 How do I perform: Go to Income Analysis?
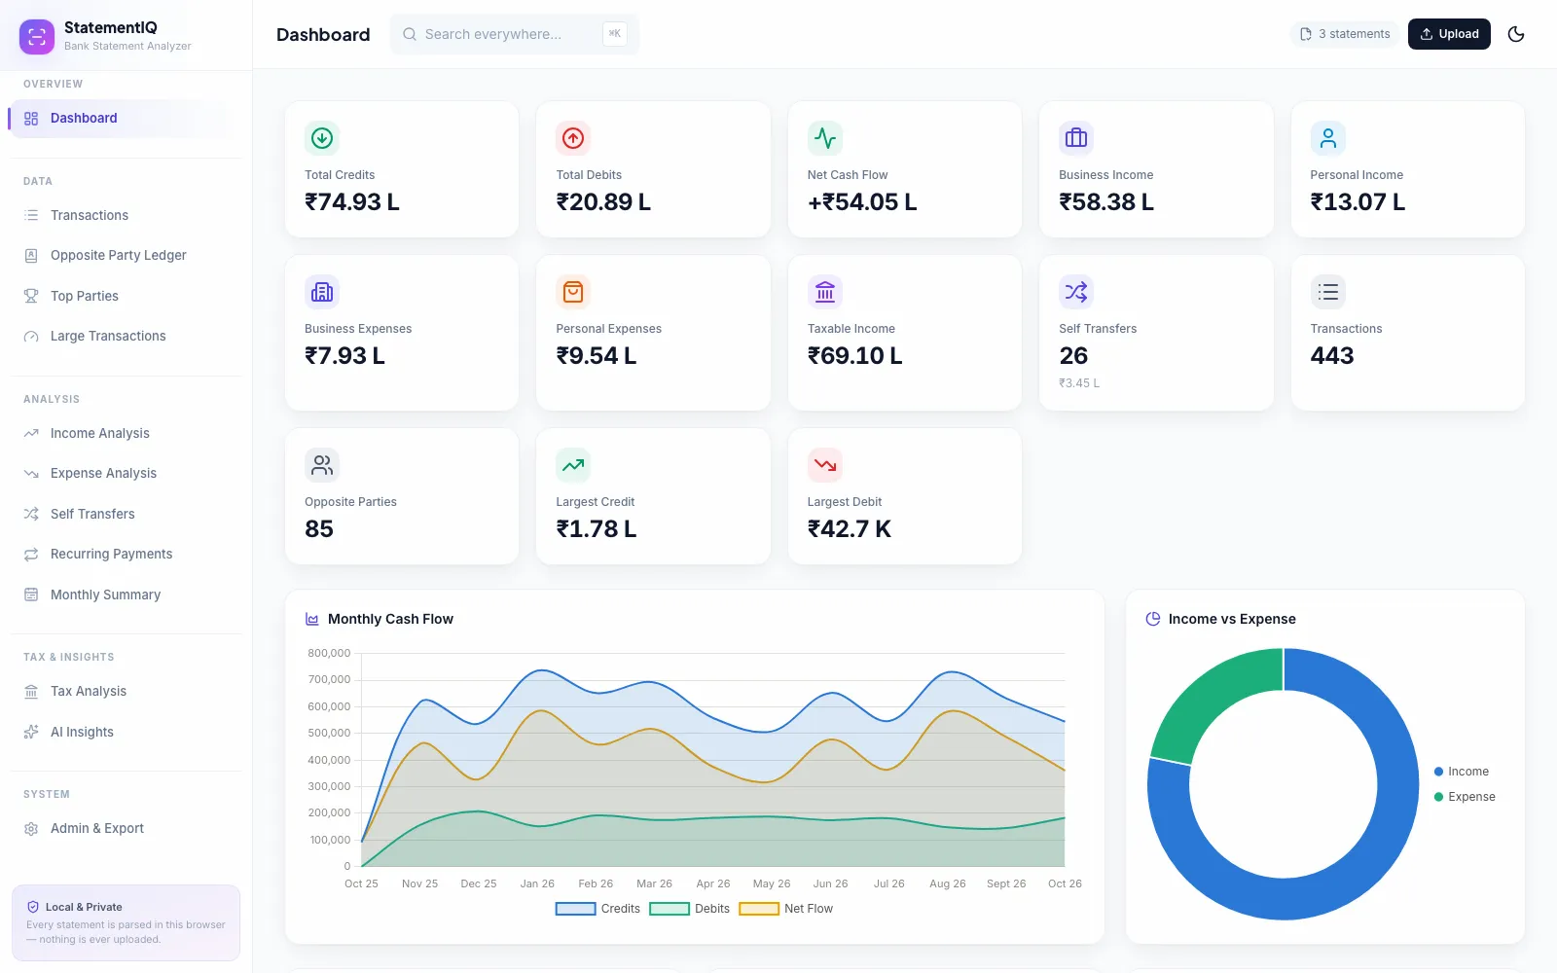[125, 433]
